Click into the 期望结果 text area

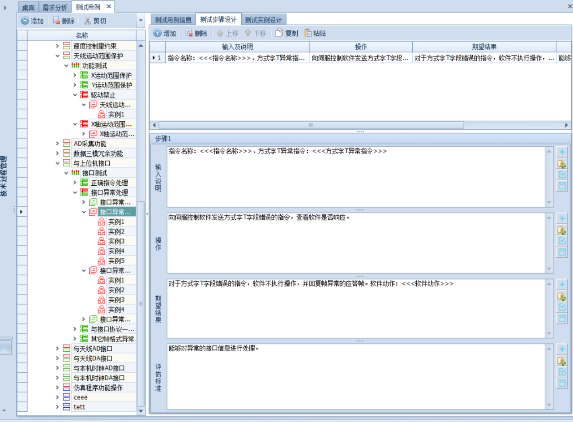356,308
